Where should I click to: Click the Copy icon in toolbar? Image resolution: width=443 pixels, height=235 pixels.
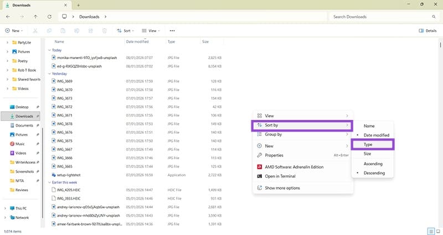[x=49, y=31]
